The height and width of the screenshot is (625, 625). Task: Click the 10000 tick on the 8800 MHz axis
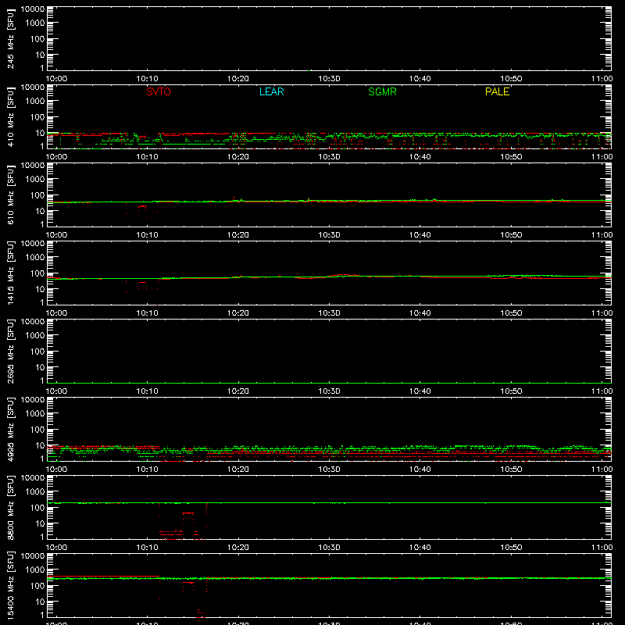click(x=33, y=478)
